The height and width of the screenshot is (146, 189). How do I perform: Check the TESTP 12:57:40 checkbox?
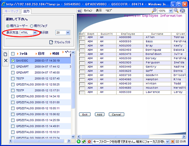coord(13,79)
